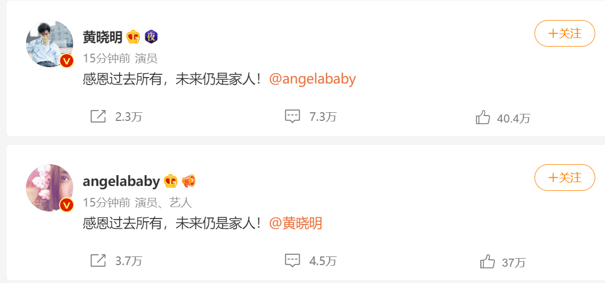Screen dimensions: 605x283
Task: Click 黄晓明's profile avatar picture
Action: coord(49,43)
